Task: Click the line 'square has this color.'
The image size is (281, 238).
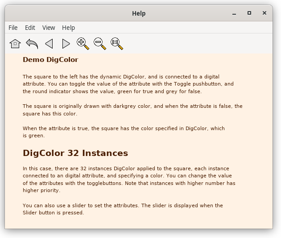Action: (50, 114)
